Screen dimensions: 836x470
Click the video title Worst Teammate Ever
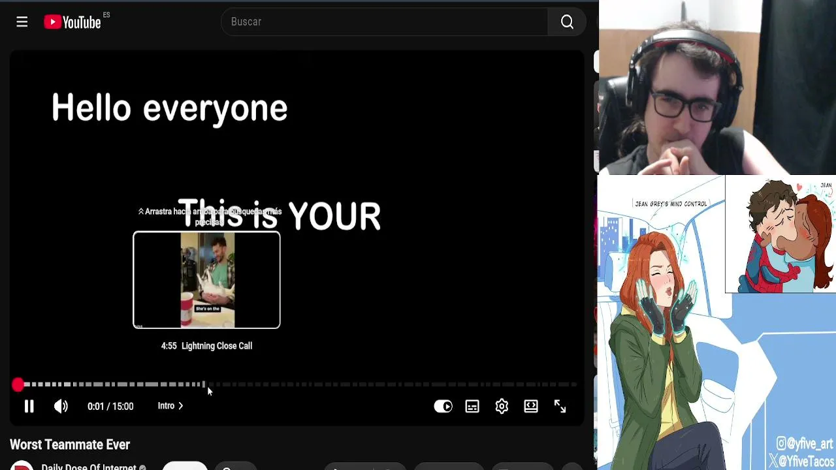(x=70, y=445)
